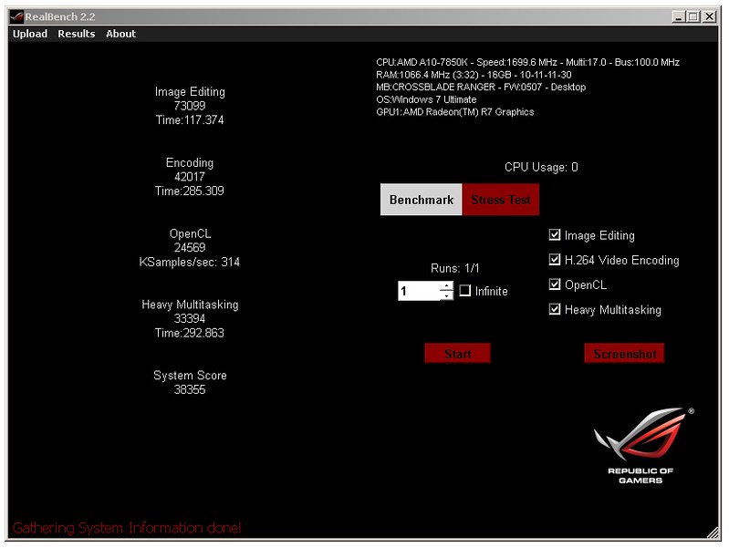
Task: Click the Heavy Multitasking score 33394
Action: tap(190, 318)
